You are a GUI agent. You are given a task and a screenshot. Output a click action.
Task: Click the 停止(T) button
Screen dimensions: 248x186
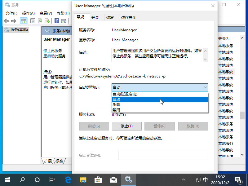126,126
